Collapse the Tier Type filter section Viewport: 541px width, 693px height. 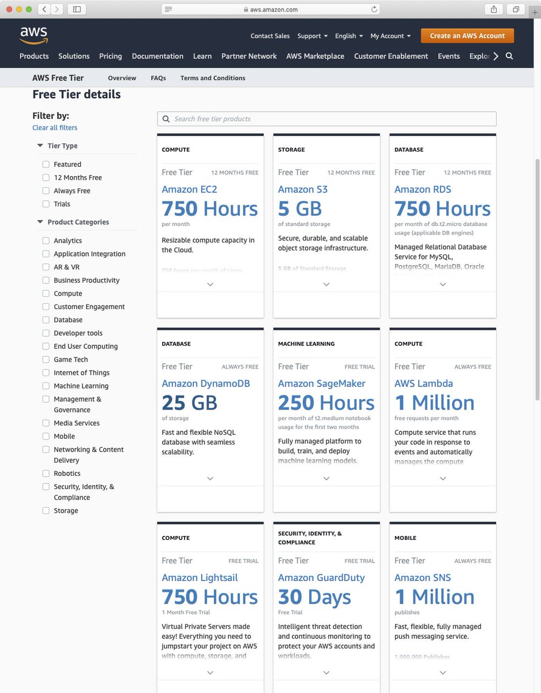tap(40, 146)
